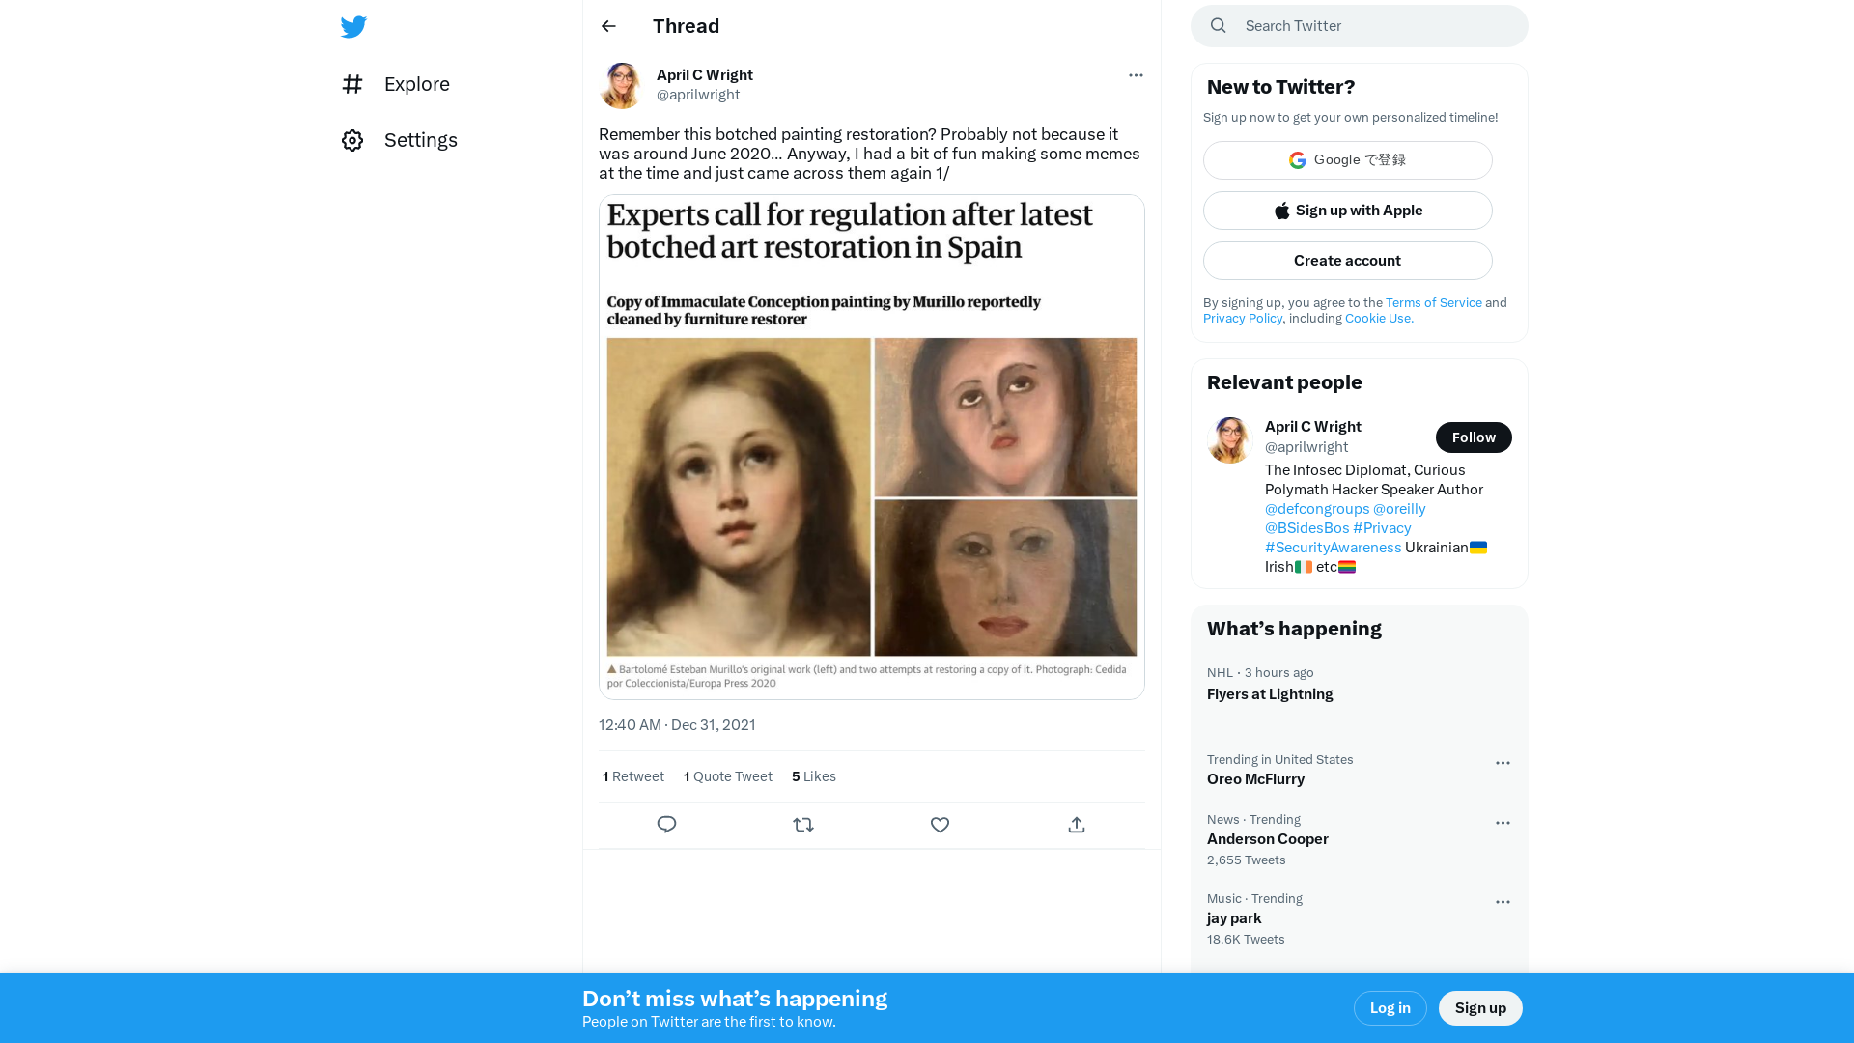
Task: Open the Twitter bird home logo
Action: click(353, 27)
